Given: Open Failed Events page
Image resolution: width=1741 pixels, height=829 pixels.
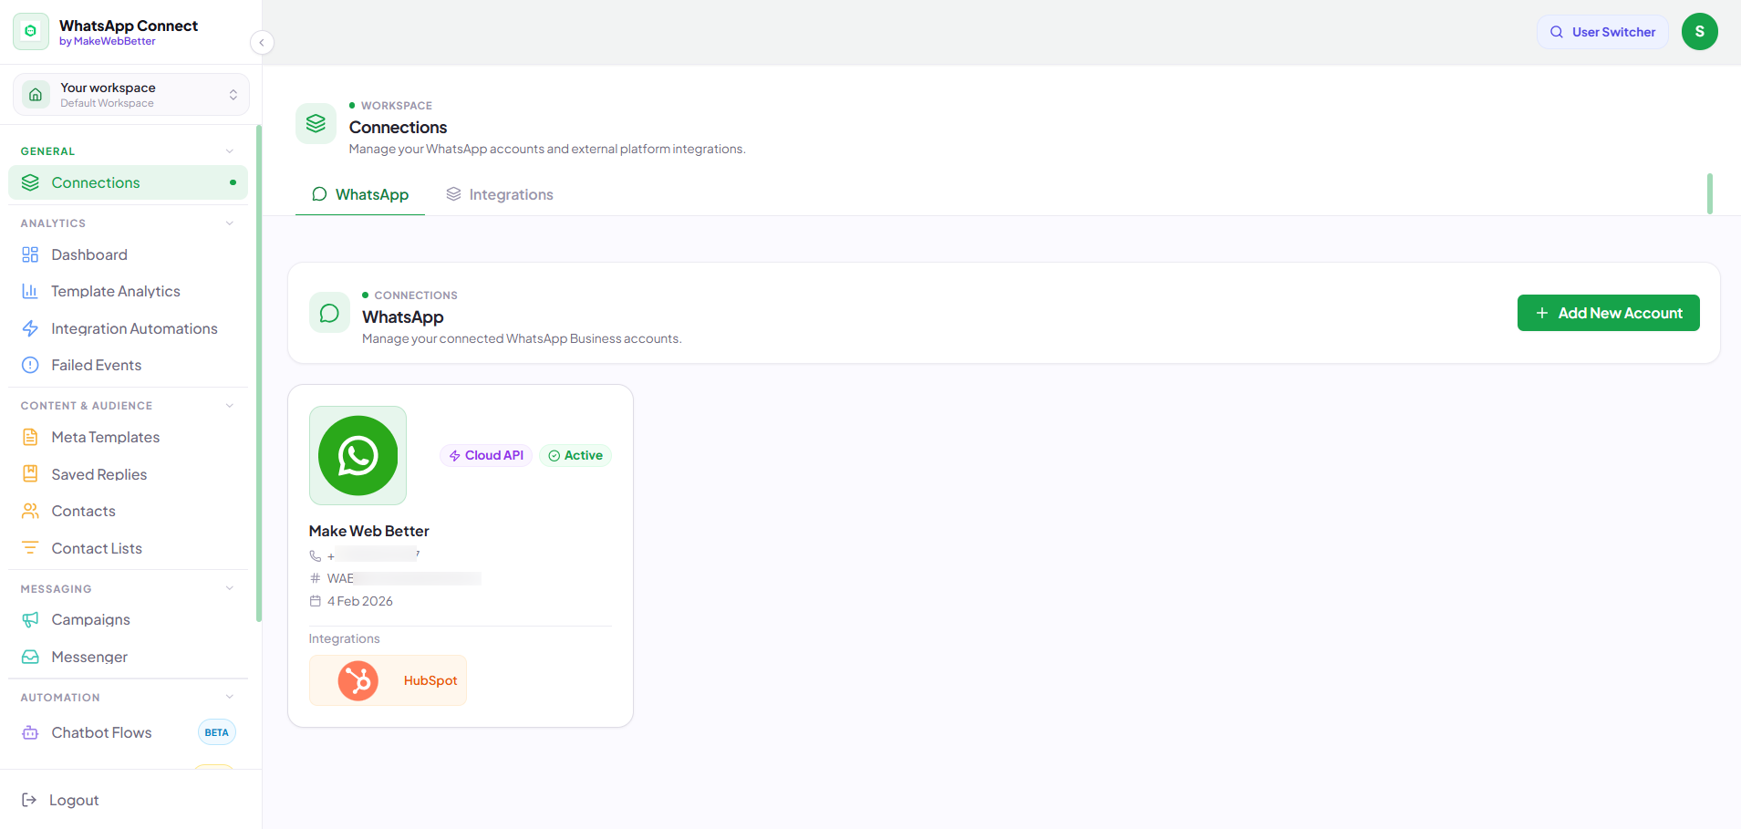Looking at the screenshot, I should click(128, 365).
